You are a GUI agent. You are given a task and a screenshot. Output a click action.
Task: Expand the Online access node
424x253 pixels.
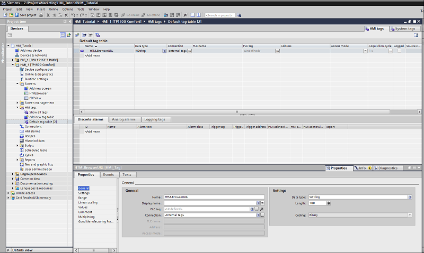pyautogui.click(x=8, y=193)
